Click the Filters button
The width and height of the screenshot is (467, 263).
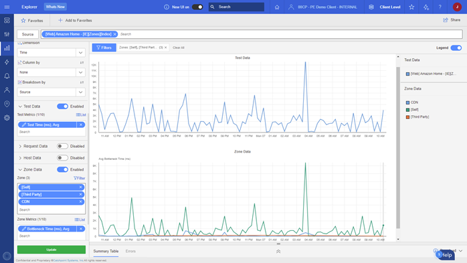coord(104,48)
